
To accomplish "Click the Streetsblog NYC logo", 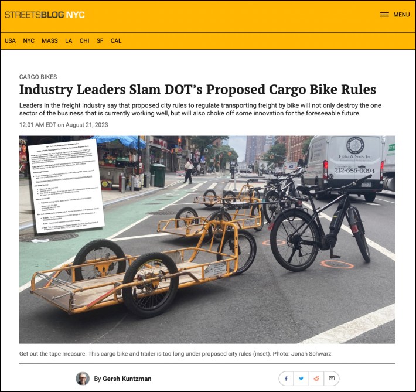I will [45, 15].
